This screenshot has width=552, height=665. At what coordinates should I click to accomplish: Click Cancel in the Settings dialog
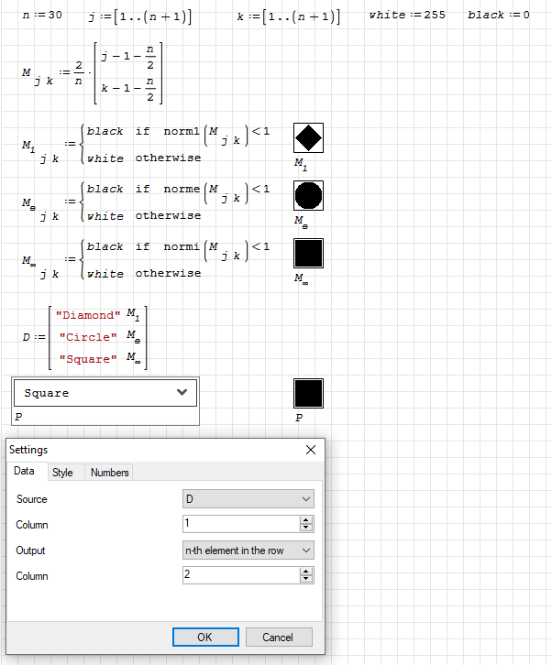278,637
